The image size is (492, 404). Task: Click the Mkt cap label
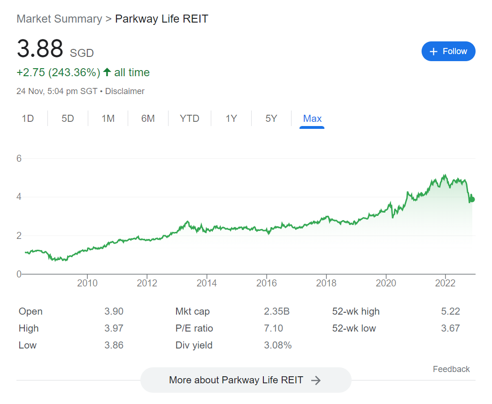click(x=192, y=311)
